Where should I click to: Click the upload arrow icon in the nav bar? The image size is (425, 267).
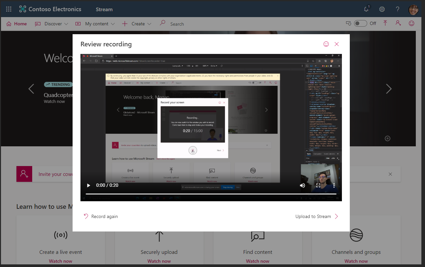click(385, 23)
